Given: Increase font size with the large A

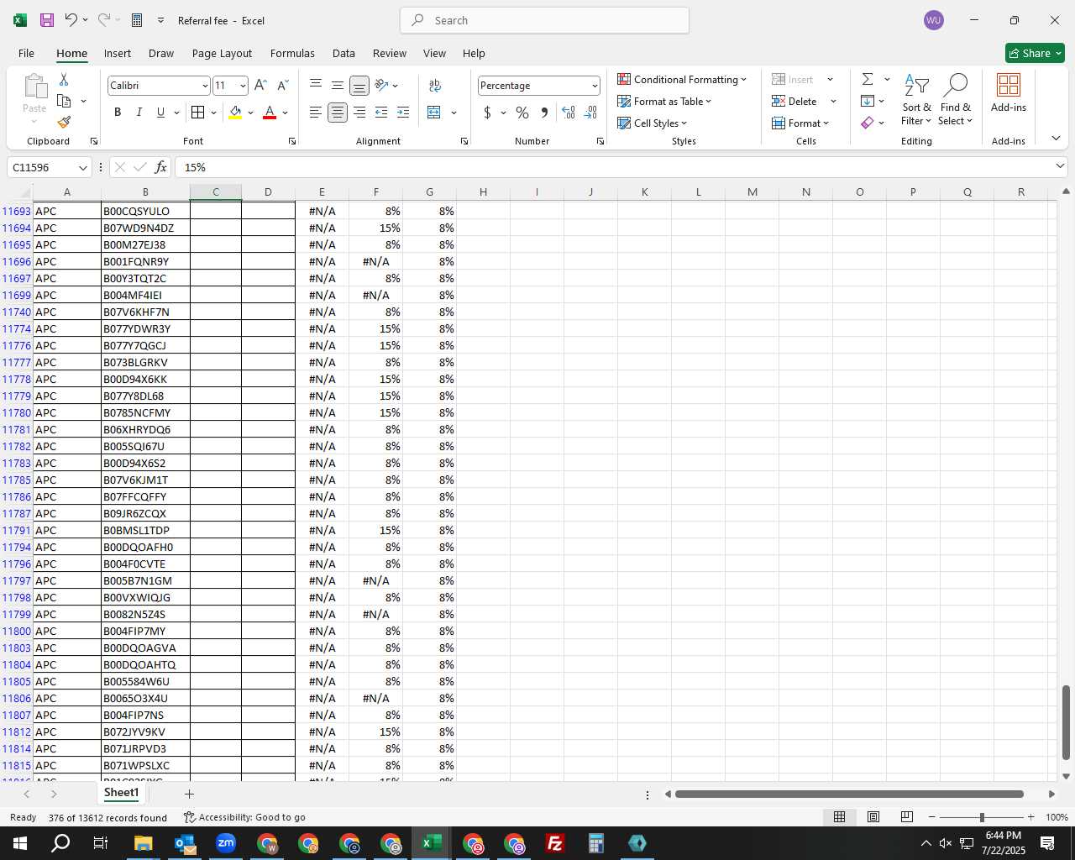Looking at the screenshot, I should [x=260, y=85].
